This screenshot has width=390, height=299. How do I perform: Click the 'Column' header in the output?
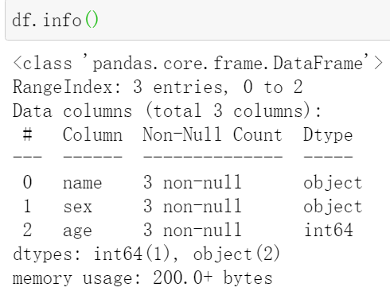pyautogui.click(x=92, y=134)
